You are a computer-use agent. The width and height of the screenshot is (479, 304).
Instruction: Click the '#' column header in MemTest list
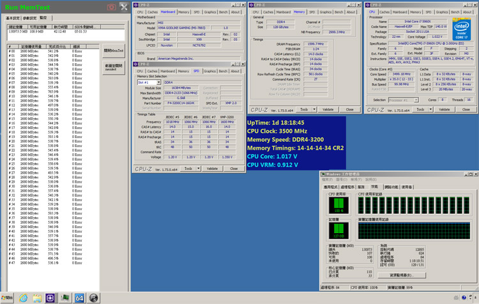(13, 47)
